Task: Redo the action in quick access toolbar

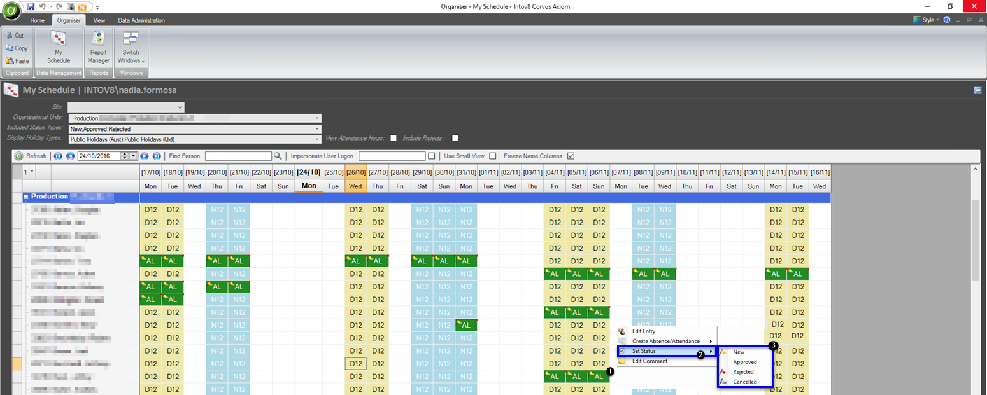Action: coord(59,6)
